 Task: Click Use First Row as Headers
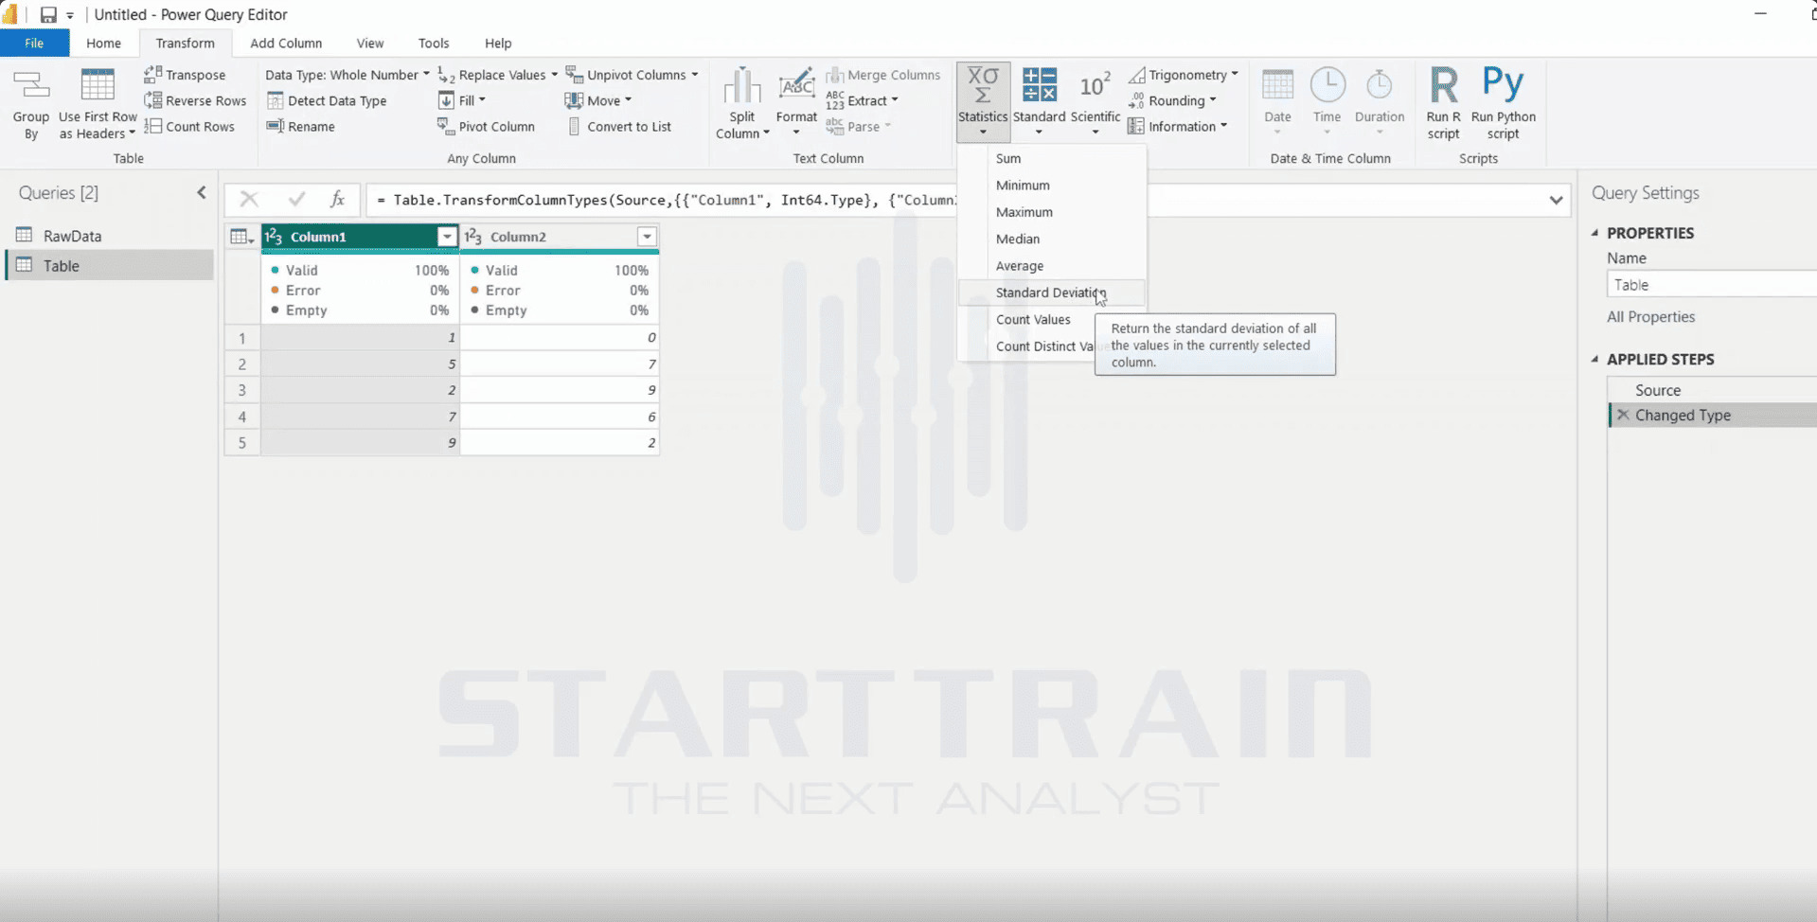pyautogui.click(x=98, y=104)
